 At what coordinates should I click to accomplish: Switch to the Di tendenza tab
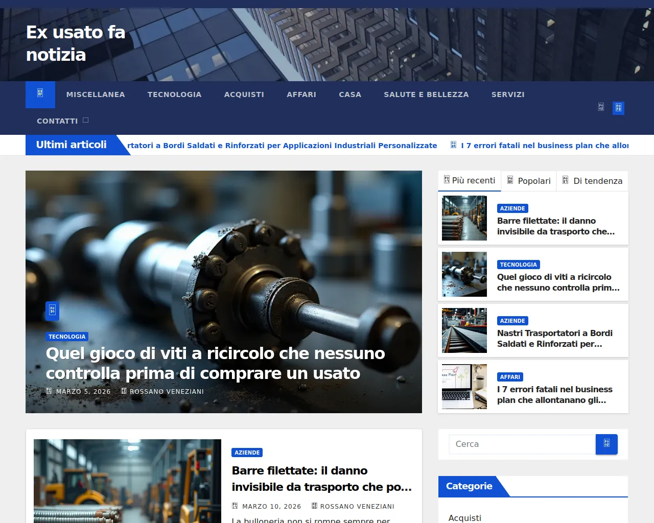592,181
